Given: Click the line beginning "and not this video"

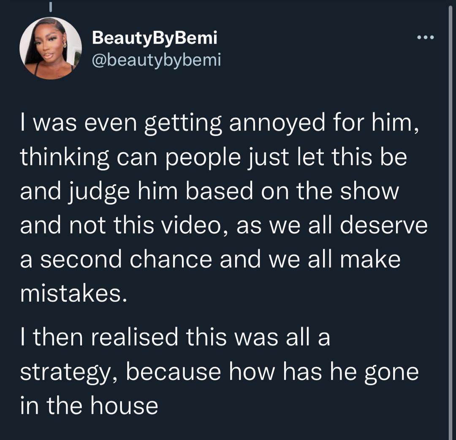Looking at the screenshot, I should pyautogui.click(x=224, y=225).
